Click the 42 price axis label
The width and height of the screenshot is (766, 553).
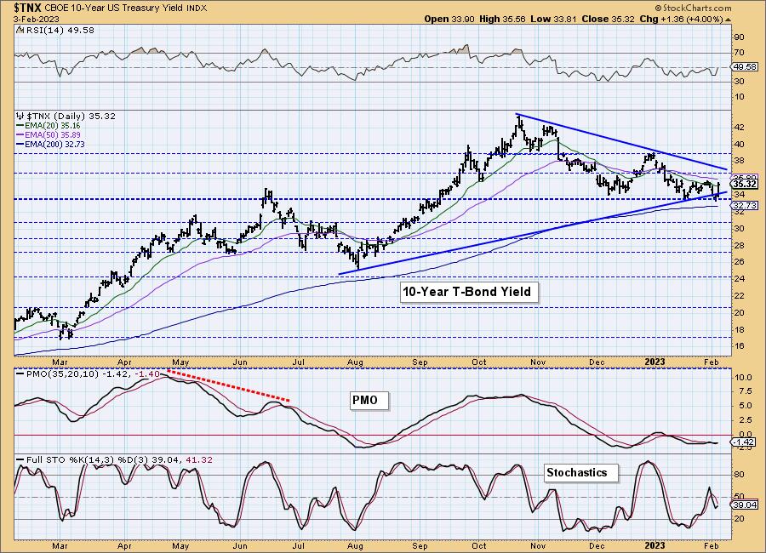click(x=739, y=128)
